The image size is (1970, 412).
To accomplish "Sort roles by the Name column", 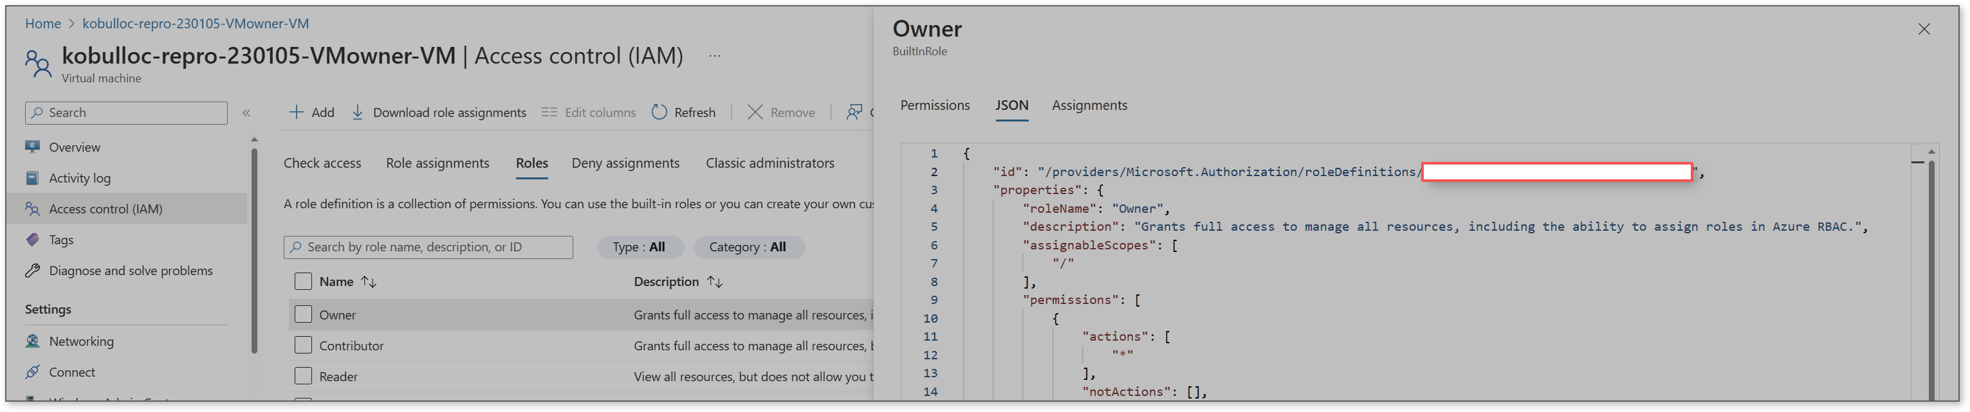I will click(347, 282).
